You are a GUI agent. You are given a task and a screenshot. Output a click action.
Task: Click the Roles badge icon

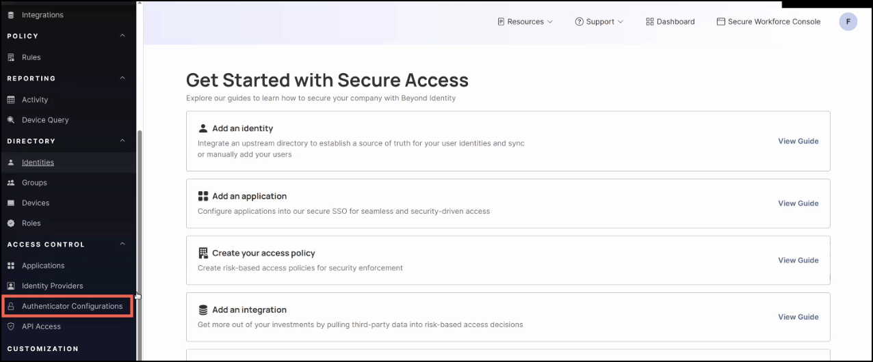coord(10,223)
